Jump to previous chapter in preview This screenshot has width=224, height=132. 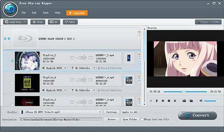point(151,101)
